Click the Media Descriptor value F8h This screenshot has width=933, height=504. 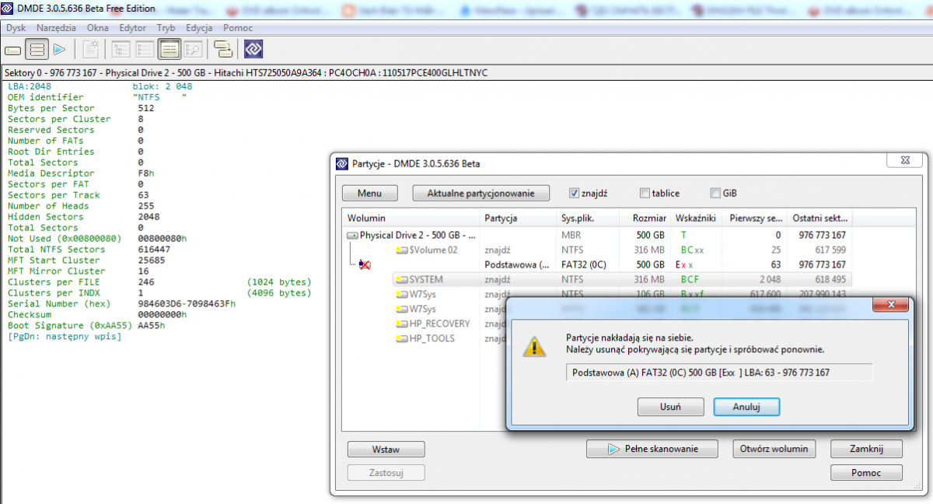tap(145, 173)
